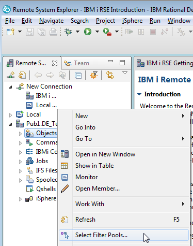Click the New wizard toolbar icon
193x246 pixels.
pyautogui.click(x=10, y=32)
